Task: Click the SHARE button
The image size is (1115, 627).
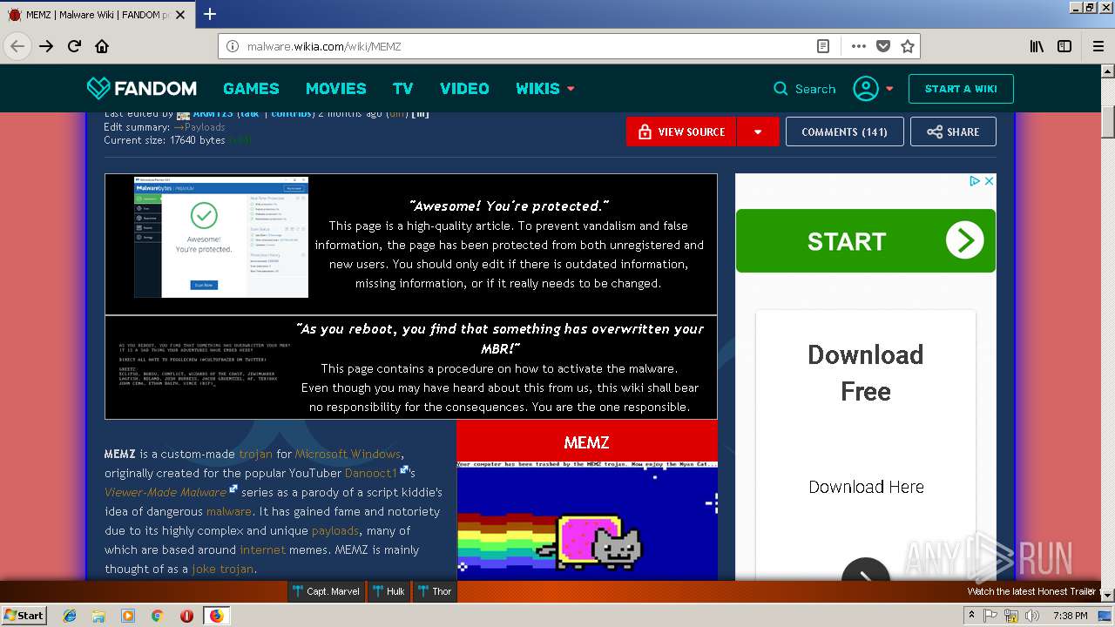Action: [x=953, y=131]
